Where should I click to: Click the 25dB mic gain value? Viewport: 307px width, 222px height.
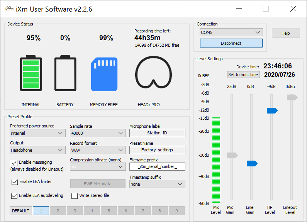click(x=232, y=86)
